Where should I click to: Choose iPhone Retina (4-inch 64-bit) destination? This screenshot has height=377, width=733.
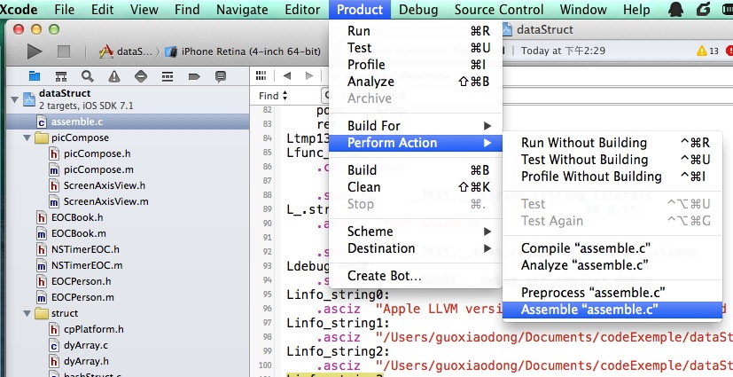[x=243, y=51]
